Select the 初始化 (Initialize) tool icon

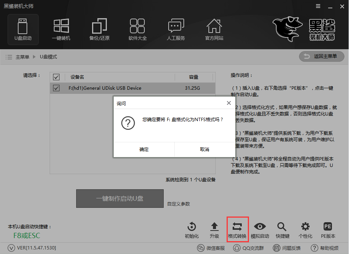click(x=191, y=229)
